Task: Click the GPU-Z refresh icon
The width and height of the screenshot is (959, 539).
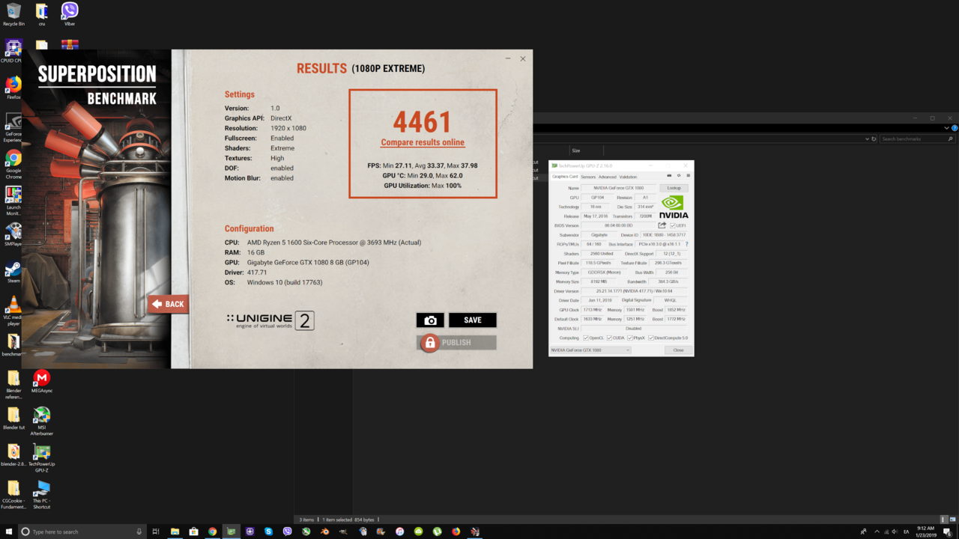Action: pyautogui.click(x=679, y=176)
